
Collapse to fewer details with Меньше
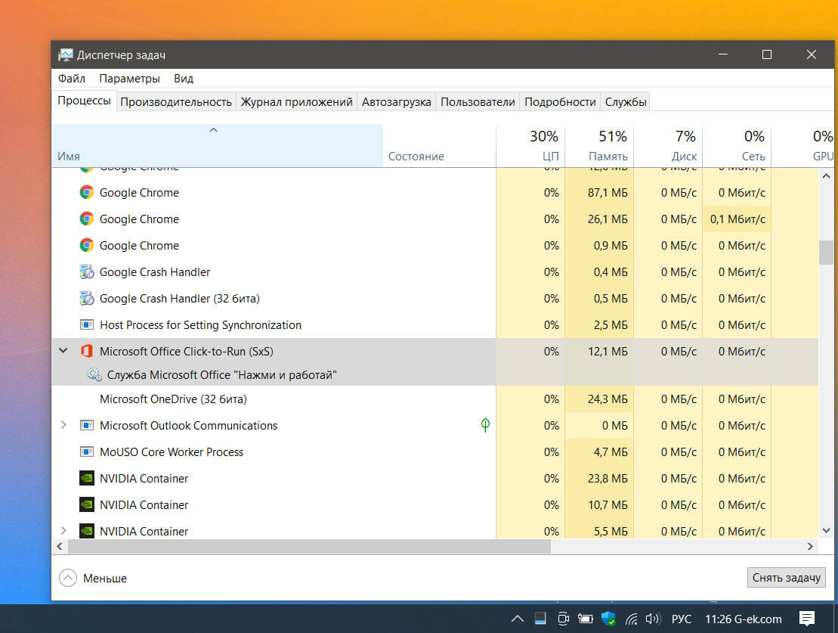point(94,578)
